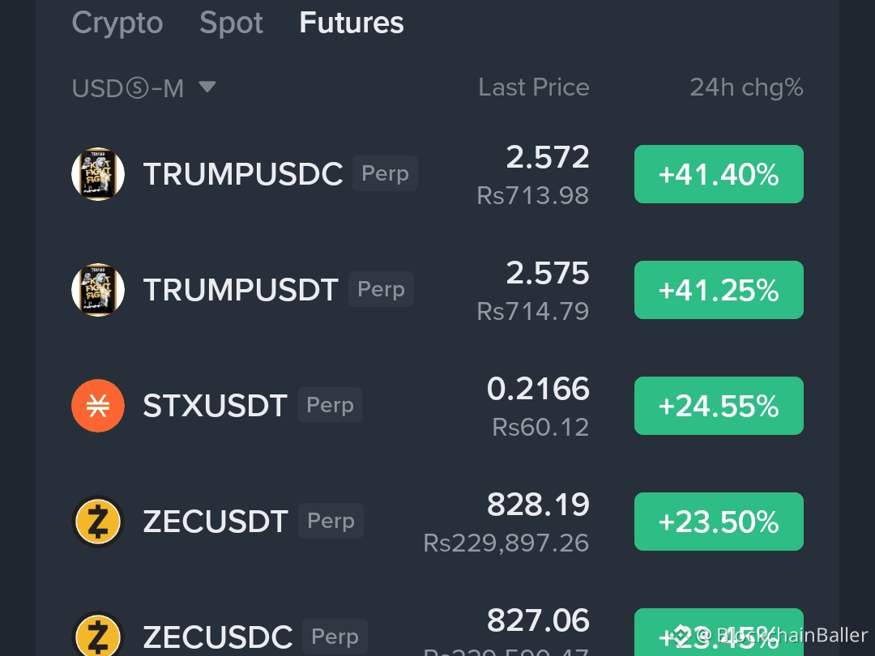Open the TRUMPUSDC Perp label tag
875x656 pixels.
385,173
